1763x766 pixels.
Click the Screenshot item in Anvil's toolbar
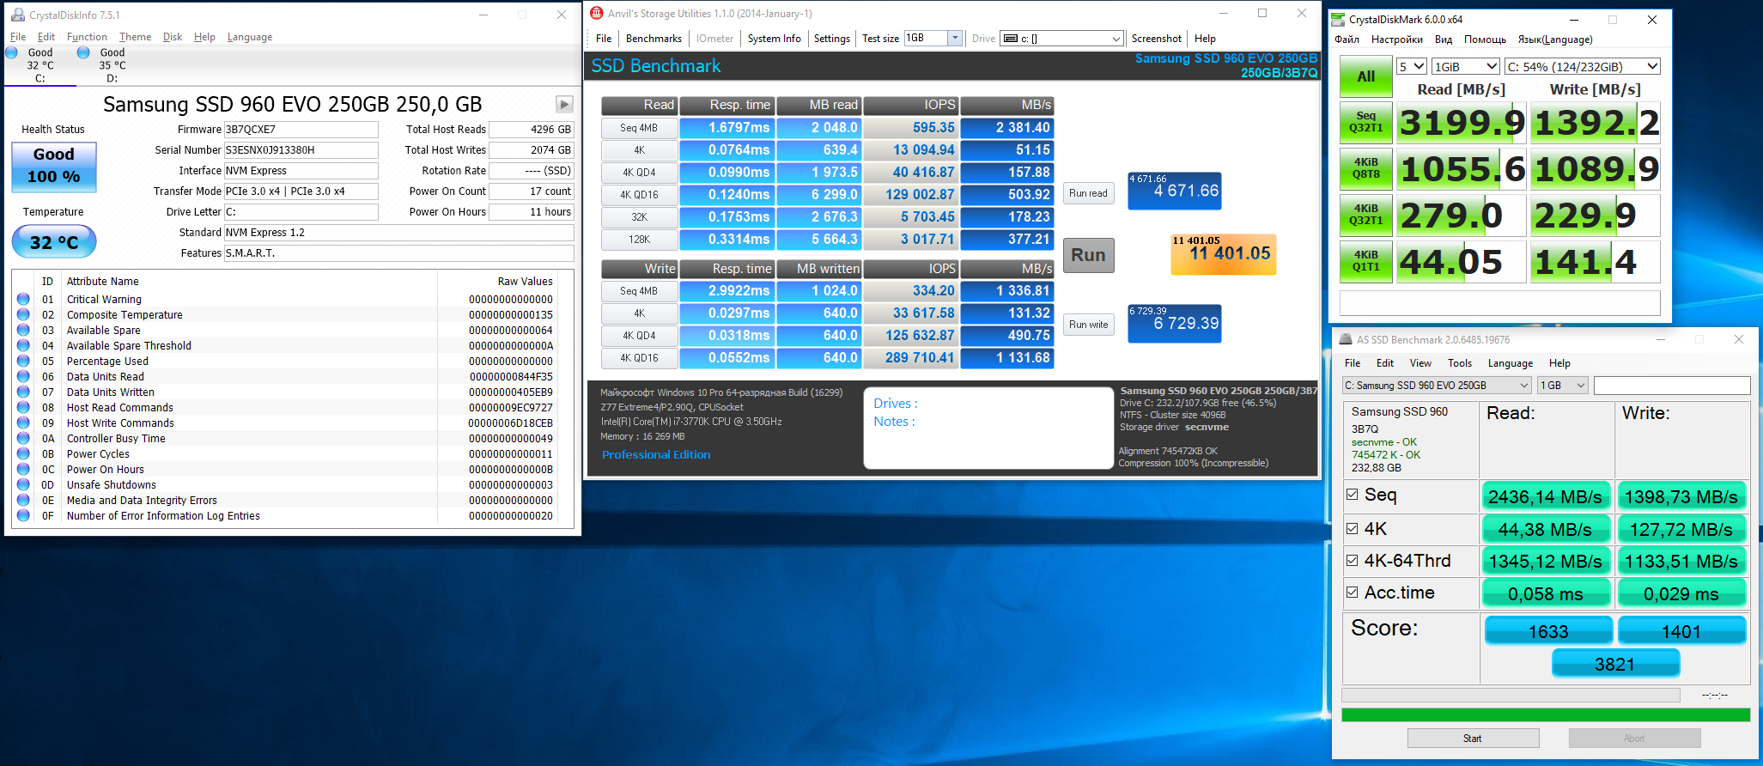click(1156, 39)
